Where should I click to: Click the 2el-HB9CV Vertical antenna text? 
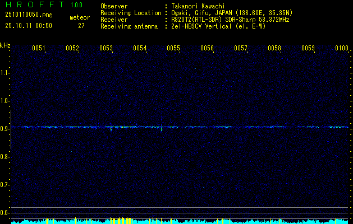point(218,26)
